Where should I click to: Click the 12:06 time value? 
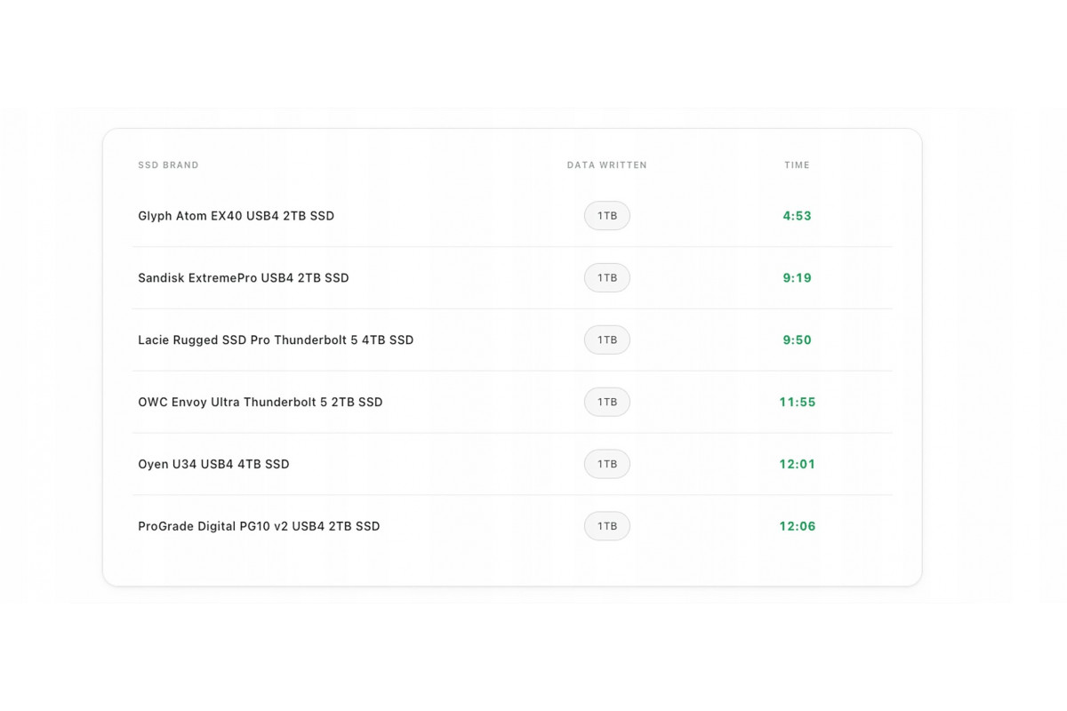[x=797, y=526]
